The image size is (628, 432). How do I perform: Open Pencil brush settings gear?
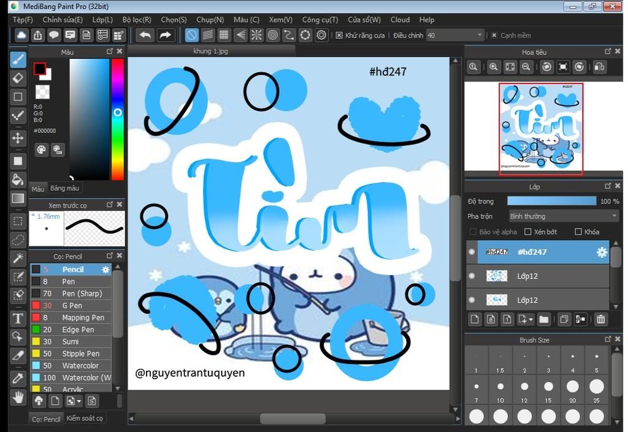pos(105,270)
